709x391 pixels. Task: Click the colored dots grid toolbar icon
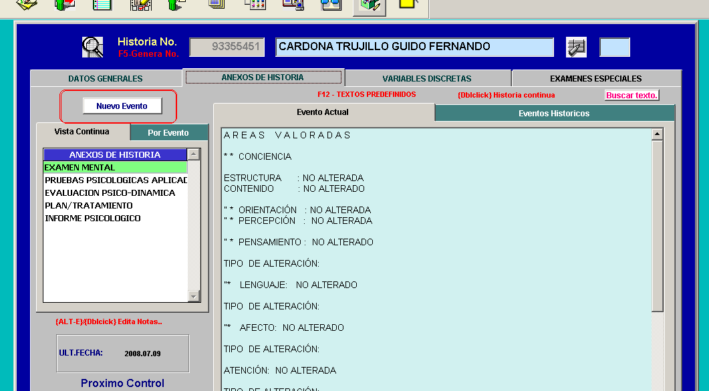255,5
